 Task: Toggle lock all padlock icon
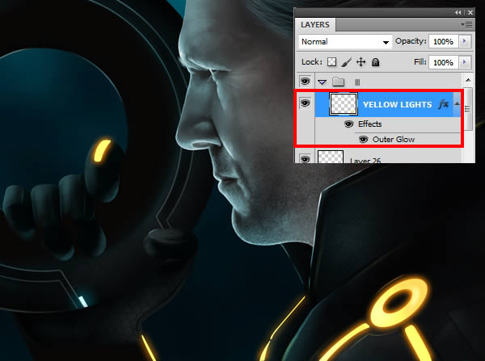pos(375,62)
